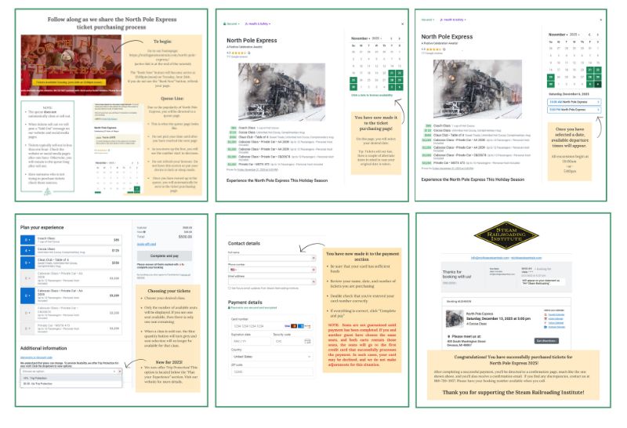Click the Get directions button
The image size is (627, 428).
point(546,341)
